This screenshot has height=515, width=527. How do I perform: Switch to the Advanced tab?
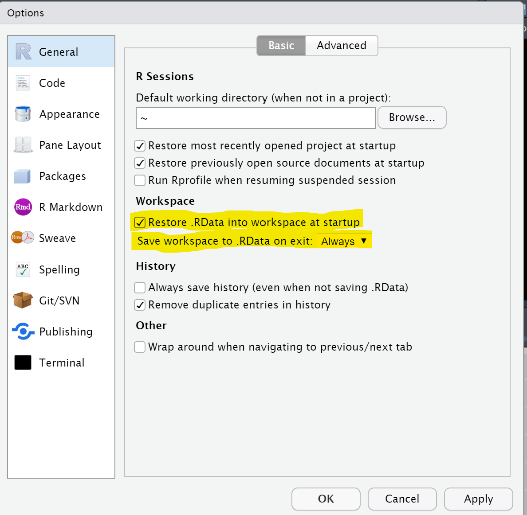click(341, 46)
